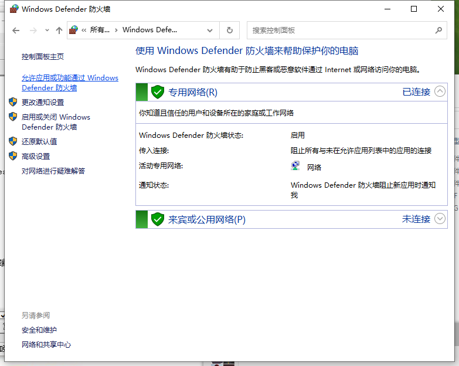The height and width of the screenshot is (366, 459).
Task: Open 启用或关闭 Windows Defender 防火墙
Action: coord(56,121)
